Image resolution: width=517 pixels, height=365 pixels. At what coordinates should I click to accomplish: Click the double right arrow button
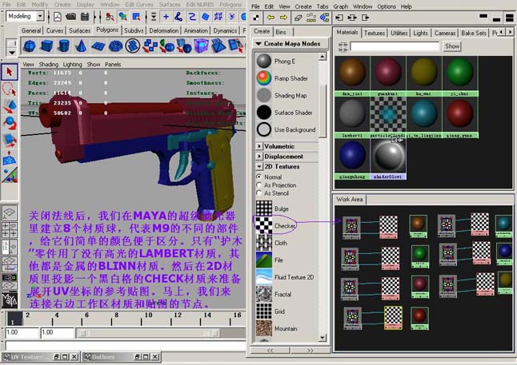click(x=311, y=351)
